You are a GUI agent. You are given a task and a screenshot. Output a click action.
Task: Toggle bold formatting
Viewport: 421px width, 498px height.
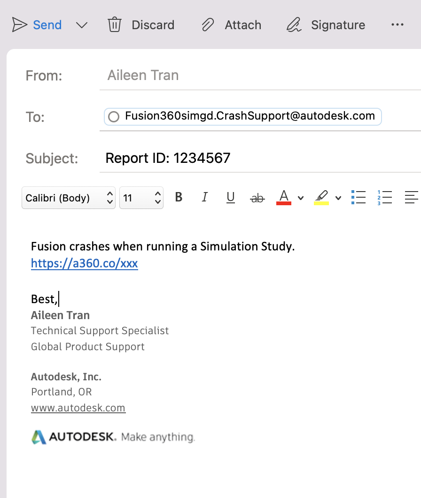pos(179,197)
